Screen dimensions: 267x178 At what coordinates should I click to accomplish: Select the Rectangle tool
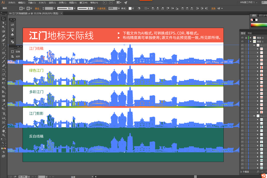point(3,53)
